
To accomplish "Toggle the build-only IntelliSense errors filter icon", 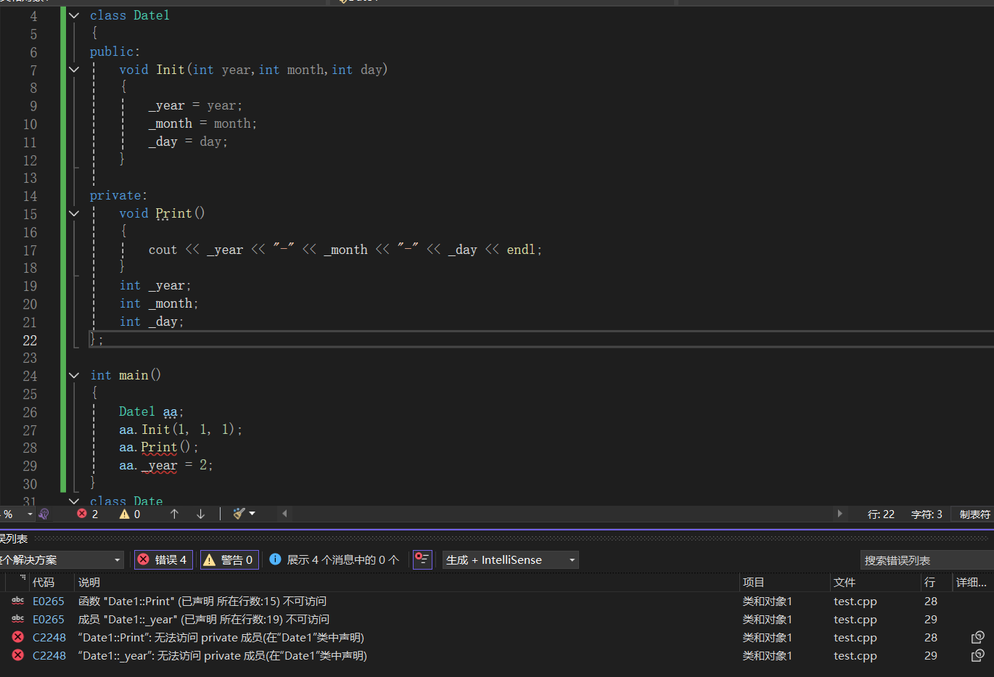I will (422, 559).
